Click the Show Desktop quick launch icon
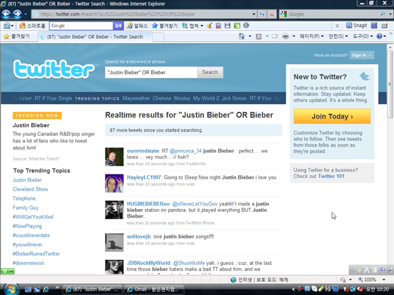The width and height of the screenshot is (394, 295). click(x=28, y=289)
